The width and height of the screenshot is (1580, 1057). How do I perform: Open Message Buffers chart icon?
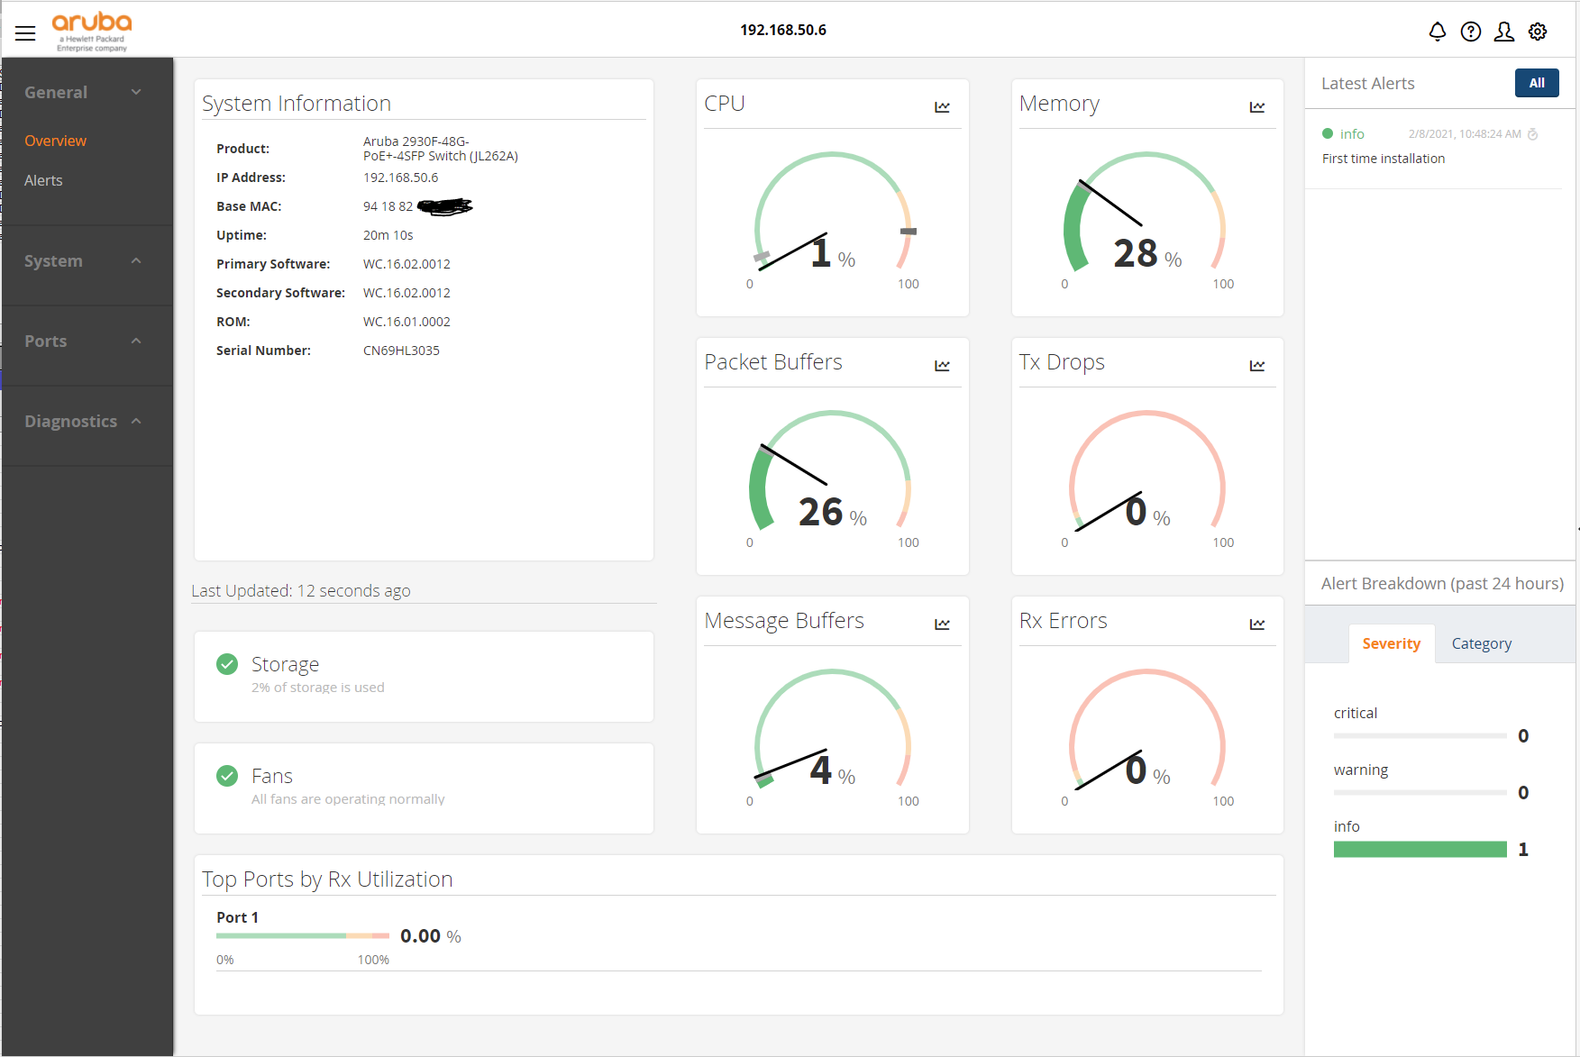click(942, 624)
